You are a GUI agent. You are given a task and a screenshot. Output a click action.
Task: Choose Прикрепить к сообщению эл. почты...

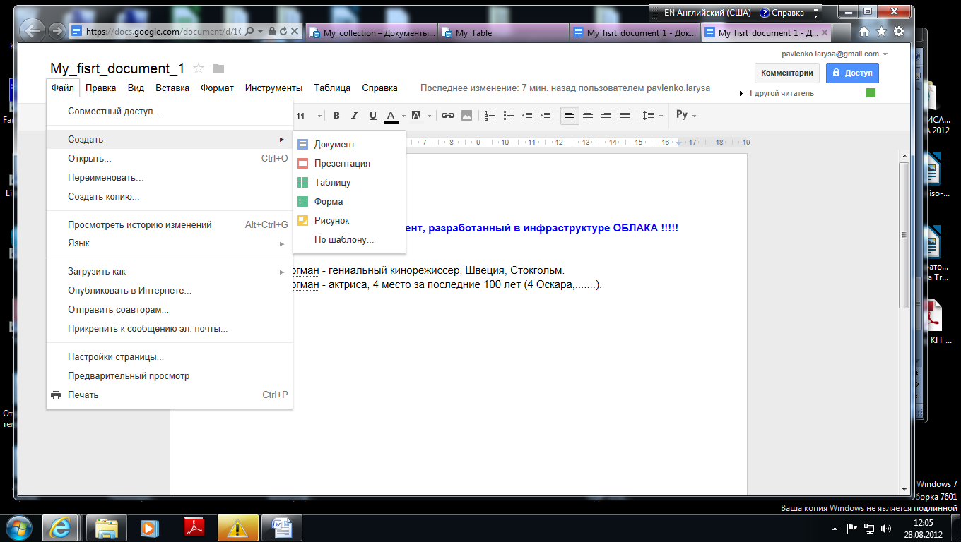[x=170, y=329]
